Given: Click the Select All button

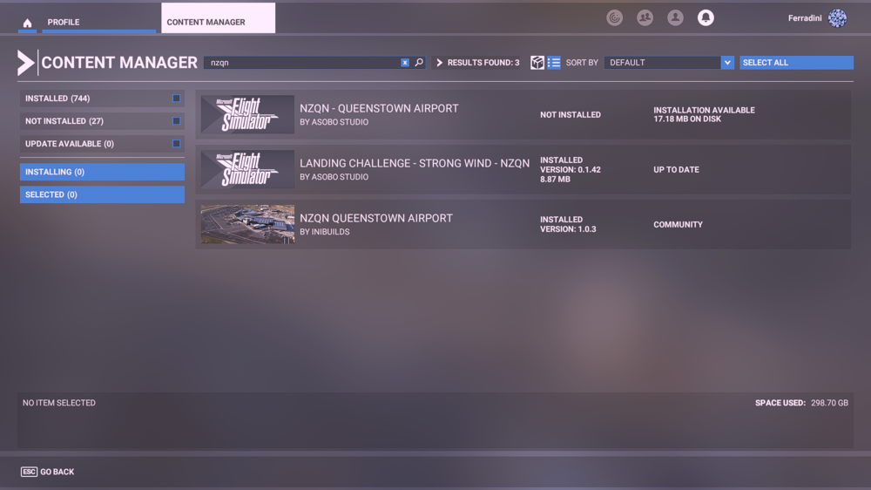Looking at the screenshot, I should click(x=796, y=62).
